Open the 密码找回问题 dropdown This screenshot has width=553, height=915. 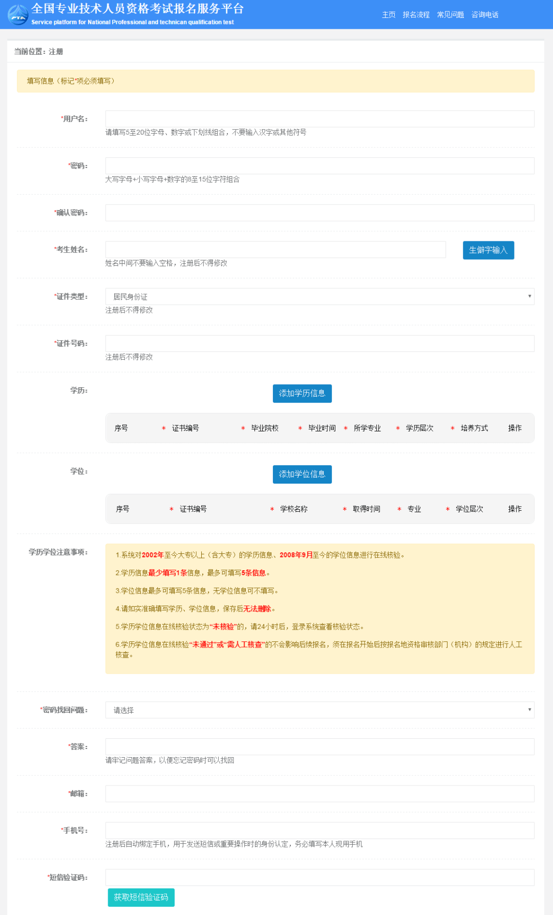320,710
